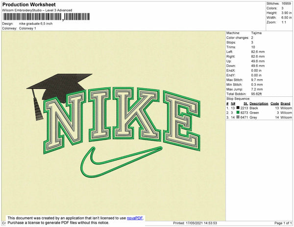The image size is (294, 227).
Task: Click Total Bobbin value 95.62ft
Action: [256, 94]
